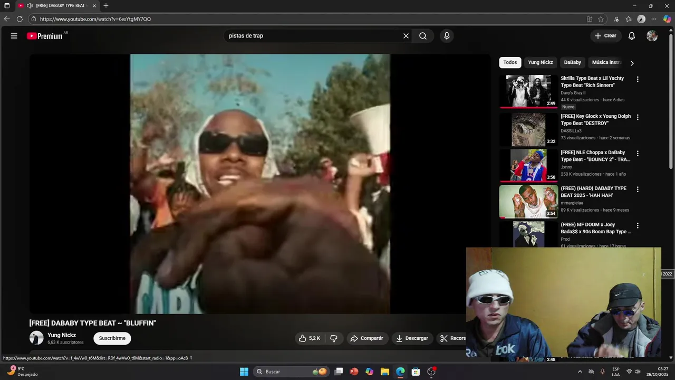Open options for HARD DABABY HAH HAH video
675x380 pixels.
[x=638, y=189]
